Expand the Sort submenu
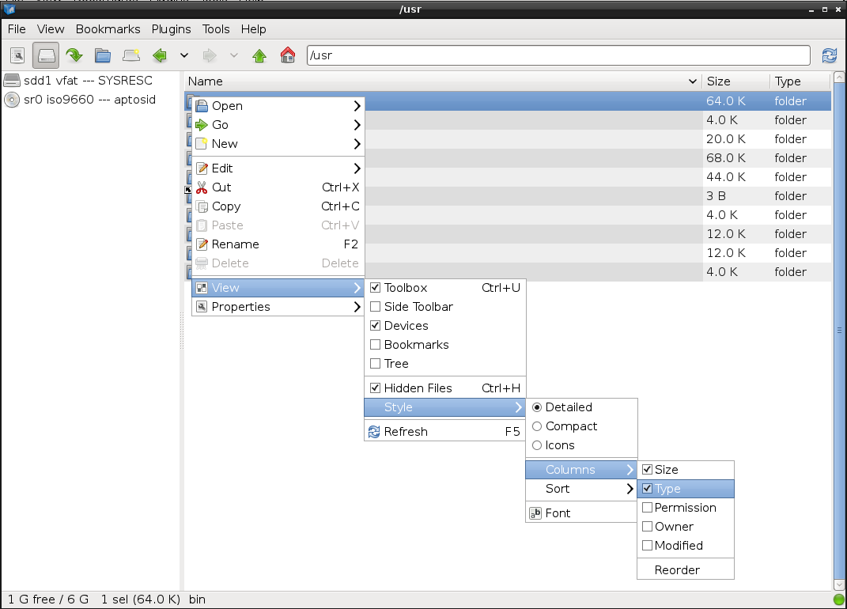847x609 pixels. click(x=581, y=489)
